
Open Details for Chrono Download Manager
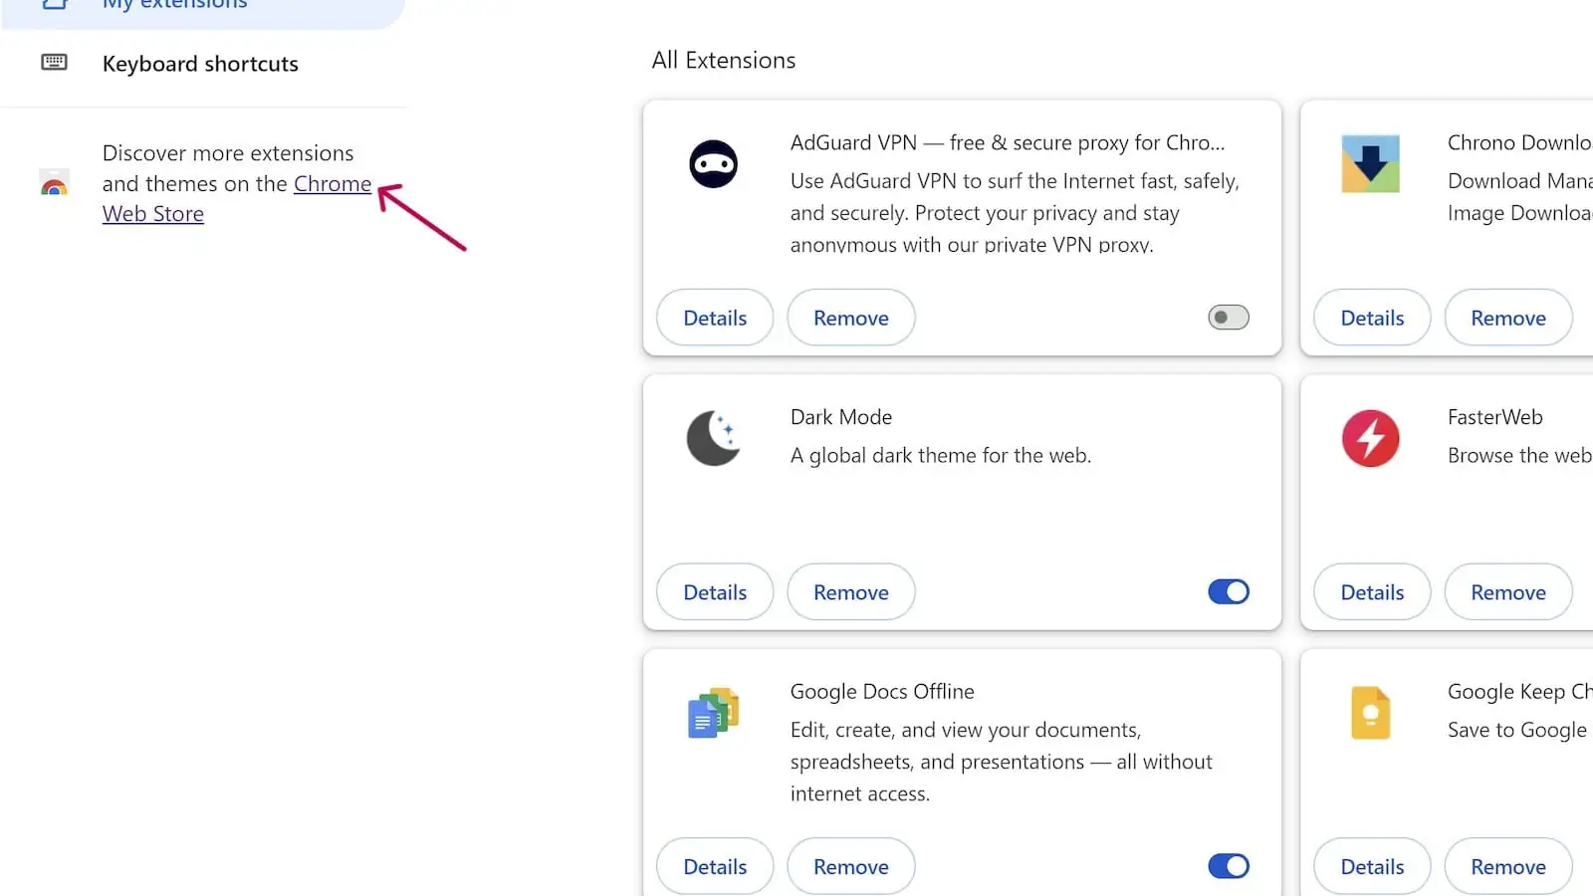(x=1372, y=318)
